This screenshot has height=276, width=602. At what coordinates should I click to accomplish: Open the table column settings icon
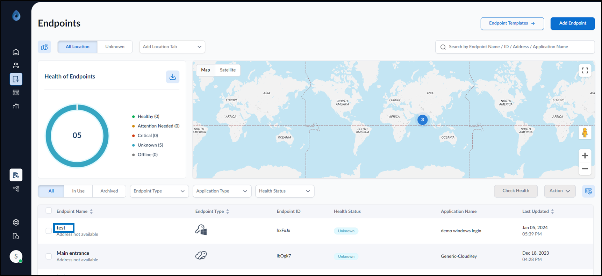(x=588, y=191)
